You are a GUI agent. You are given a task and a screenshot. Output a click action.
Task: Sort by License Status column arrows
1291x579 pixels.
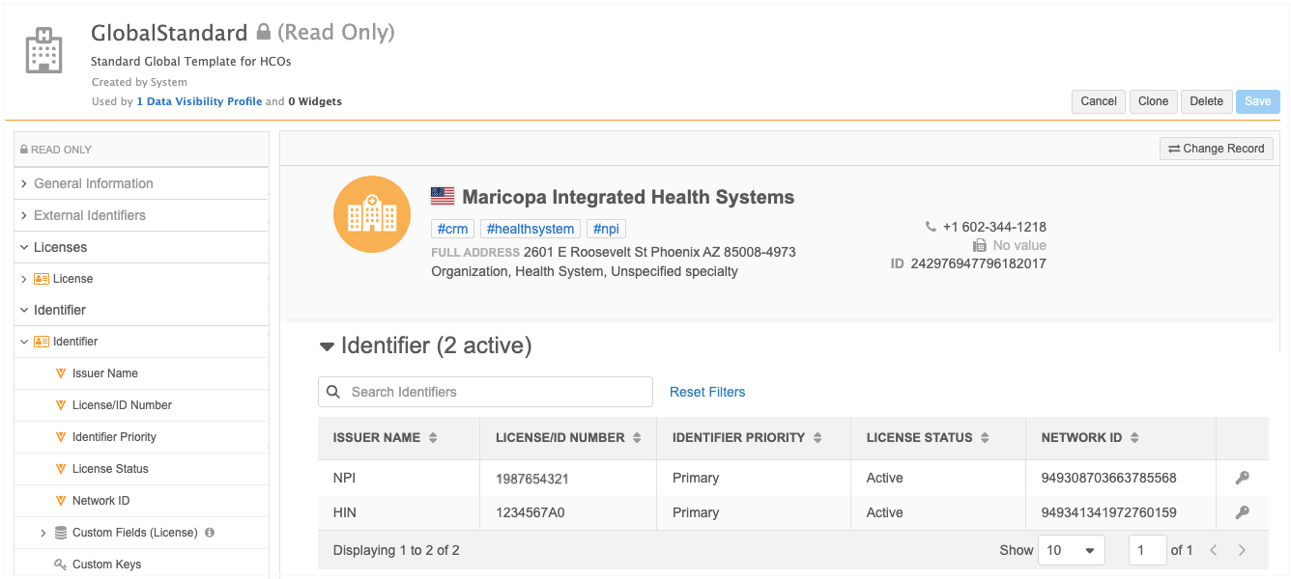click(x=985, y=437)
